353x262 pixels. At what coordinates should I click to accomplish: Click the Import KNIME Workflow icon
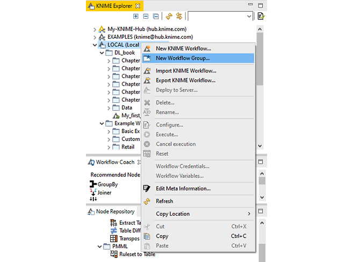pyautogui.click(x=147, y=70)
